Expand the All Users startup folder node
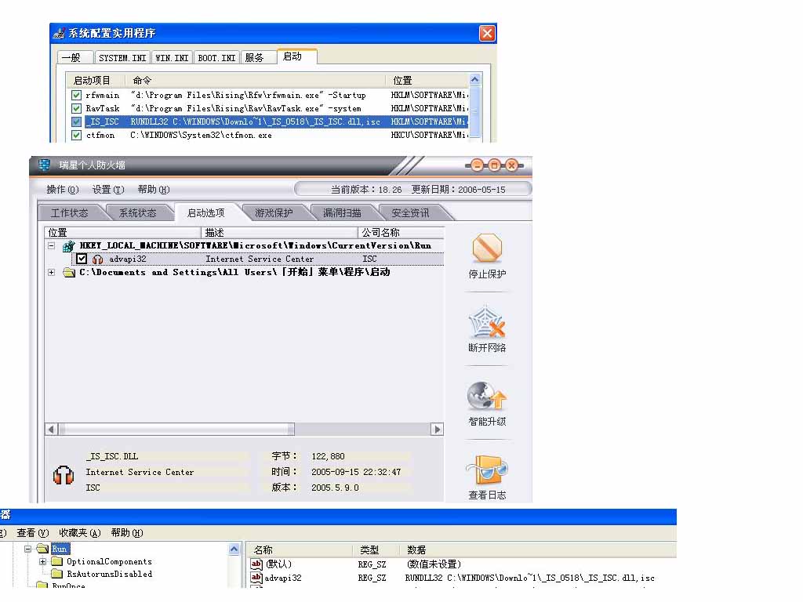This screenshot has height=602, width=803. (51, 272)
